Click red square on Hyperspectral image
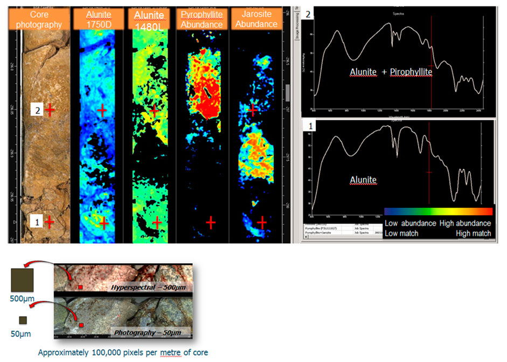507x362 pixels. click(x=80, y=287)
